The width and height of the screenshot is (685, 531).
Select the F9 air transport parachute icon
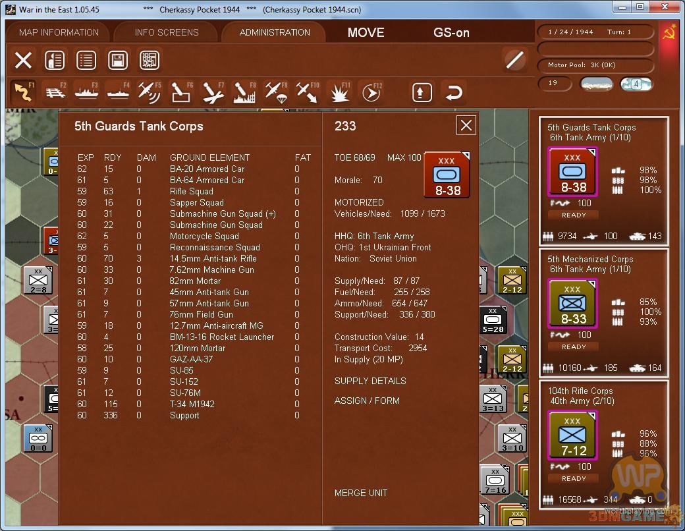275,92
